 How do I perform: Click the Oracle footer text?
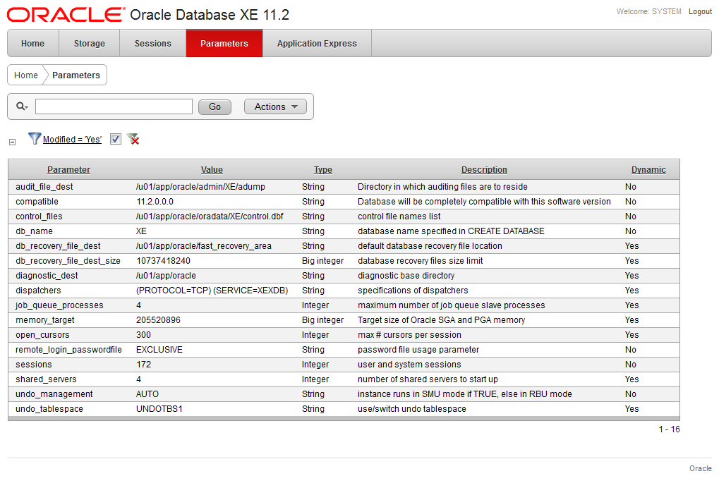[x=701, y=469]
